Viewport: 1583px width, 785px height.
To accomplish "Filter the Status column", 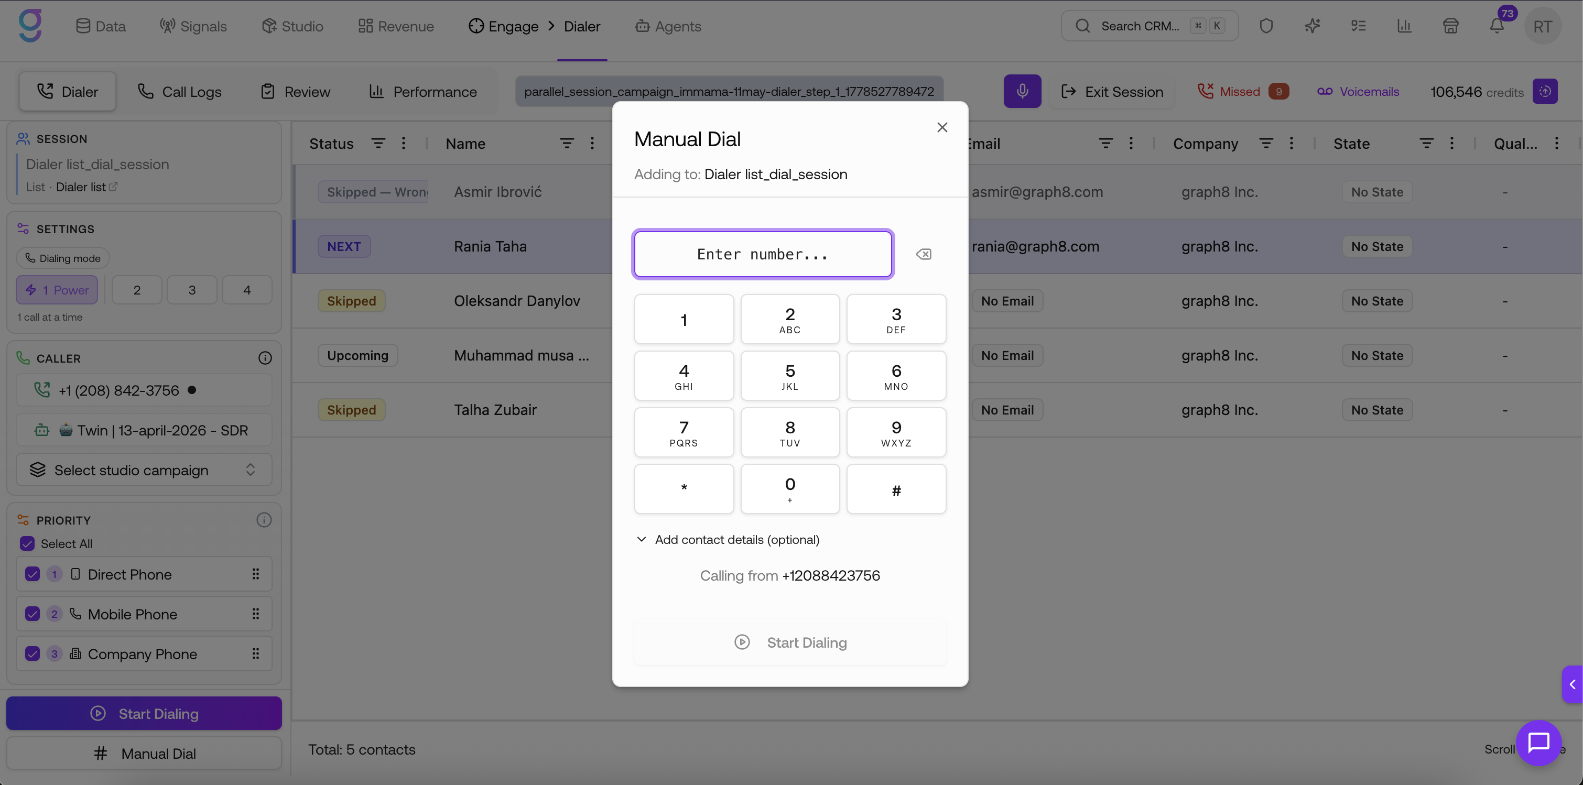I will [x=378, y=143].
